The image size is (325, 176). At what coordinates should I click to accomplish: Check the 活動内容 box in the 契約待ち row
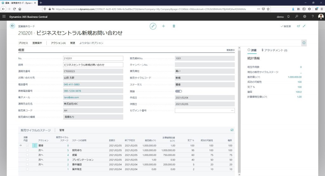pos(27,150)
